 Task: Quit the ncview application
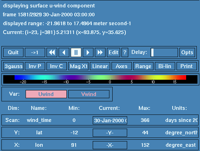(x=13, y=52)
